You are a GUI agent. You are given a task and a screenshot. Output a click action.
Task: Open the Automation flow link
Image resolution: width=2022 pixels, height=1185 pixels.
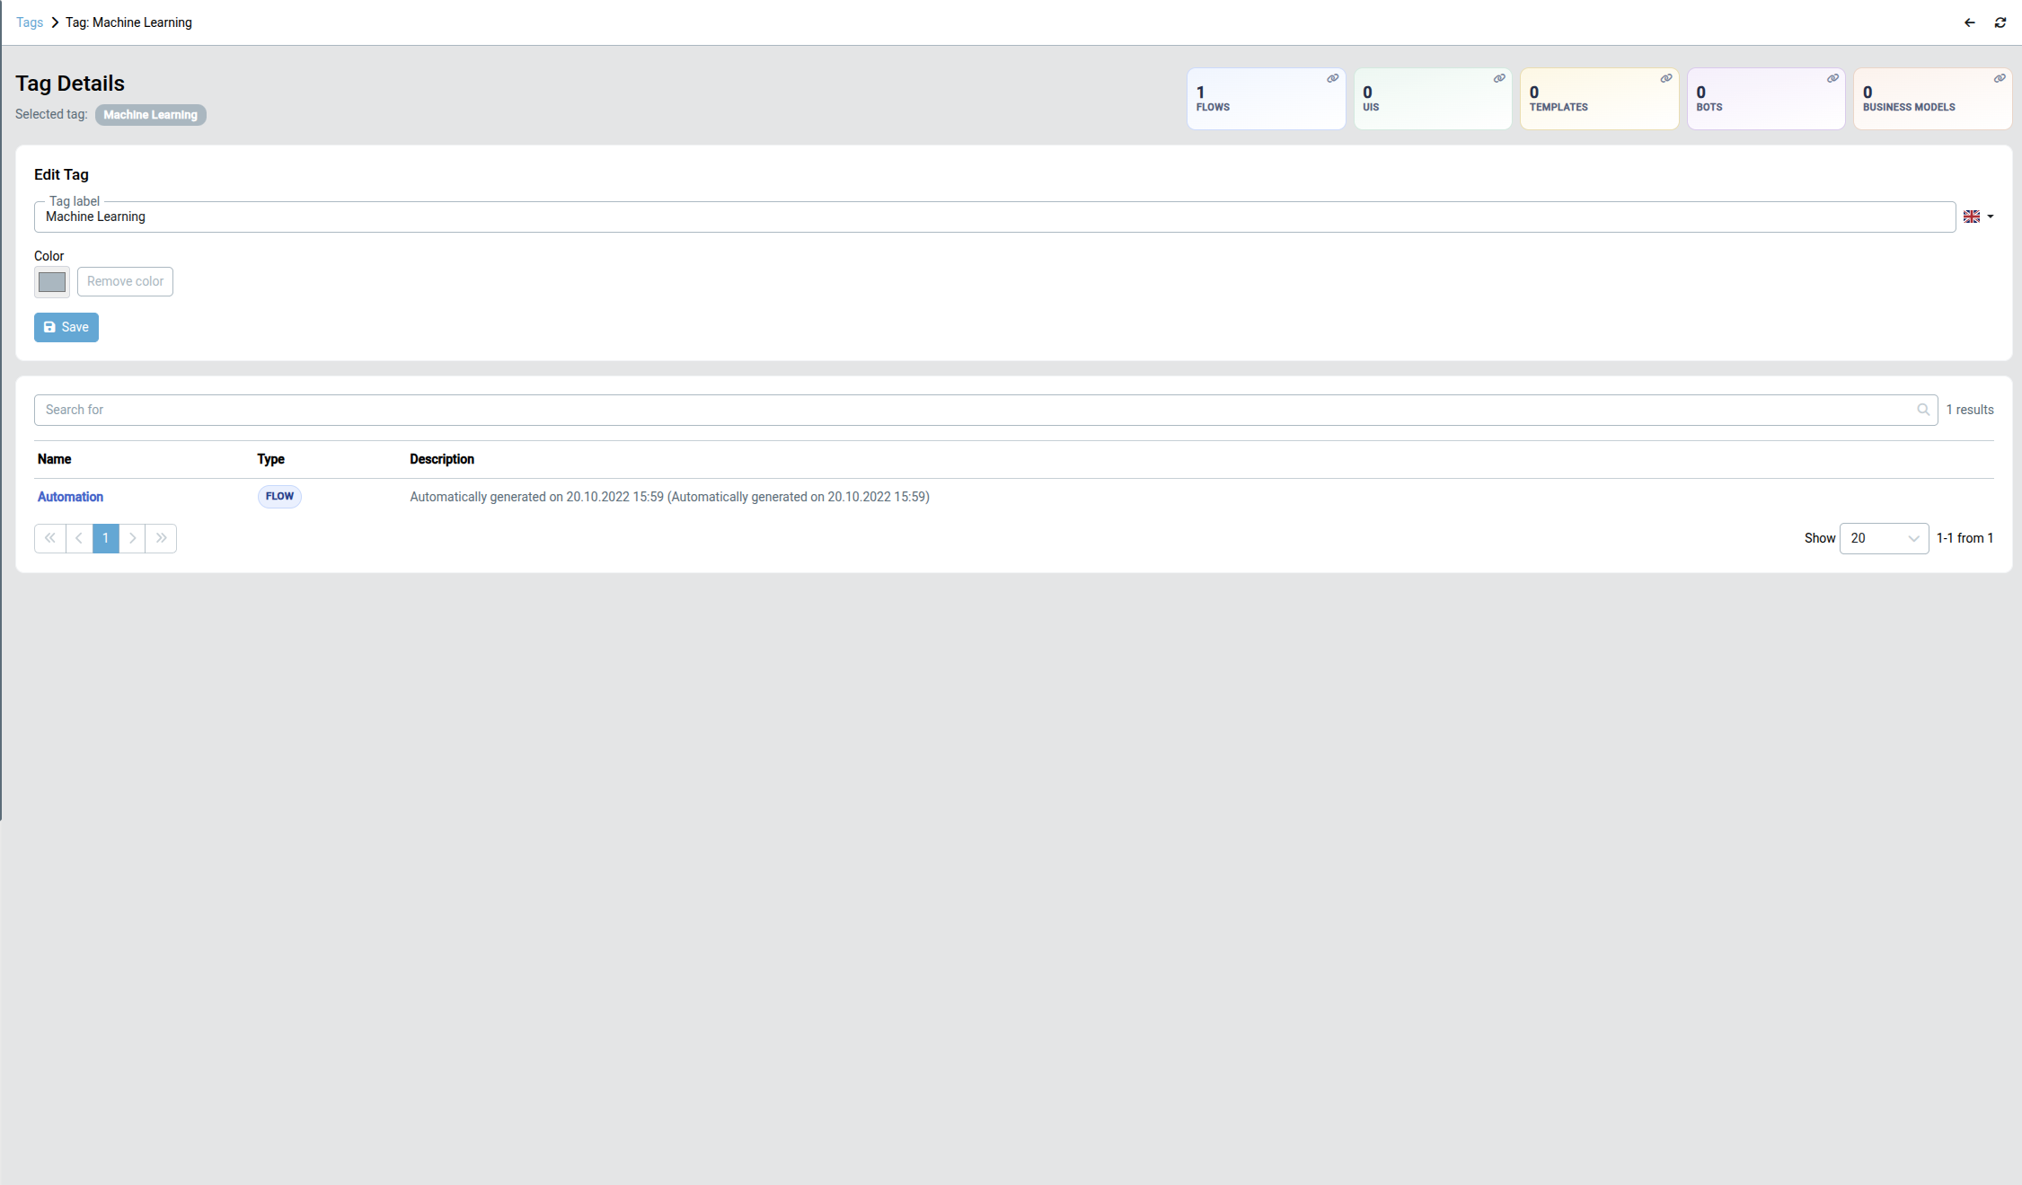click(x=70, y=497)
